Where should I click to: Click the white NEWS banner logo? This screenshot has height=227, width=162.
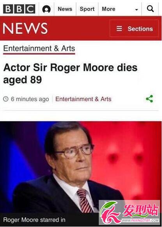pyautogui.click(x=25, y=28)
